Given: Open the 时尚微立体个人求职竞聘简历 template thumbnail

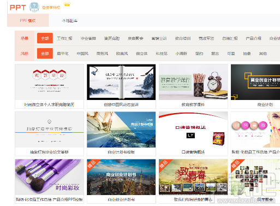Looking at the screenshot, I should click(49, 82).
